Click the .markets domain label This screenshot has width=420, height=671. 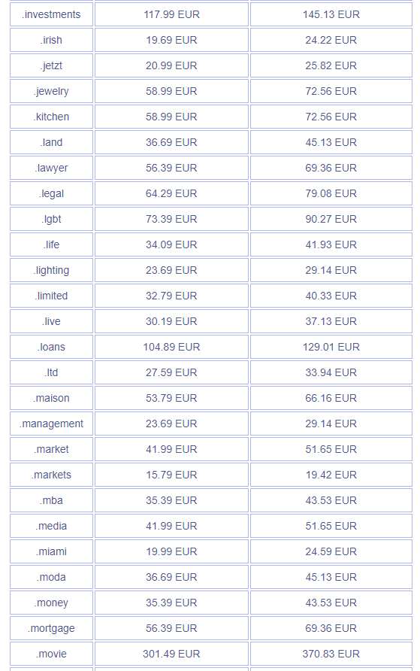coord(51,475)
